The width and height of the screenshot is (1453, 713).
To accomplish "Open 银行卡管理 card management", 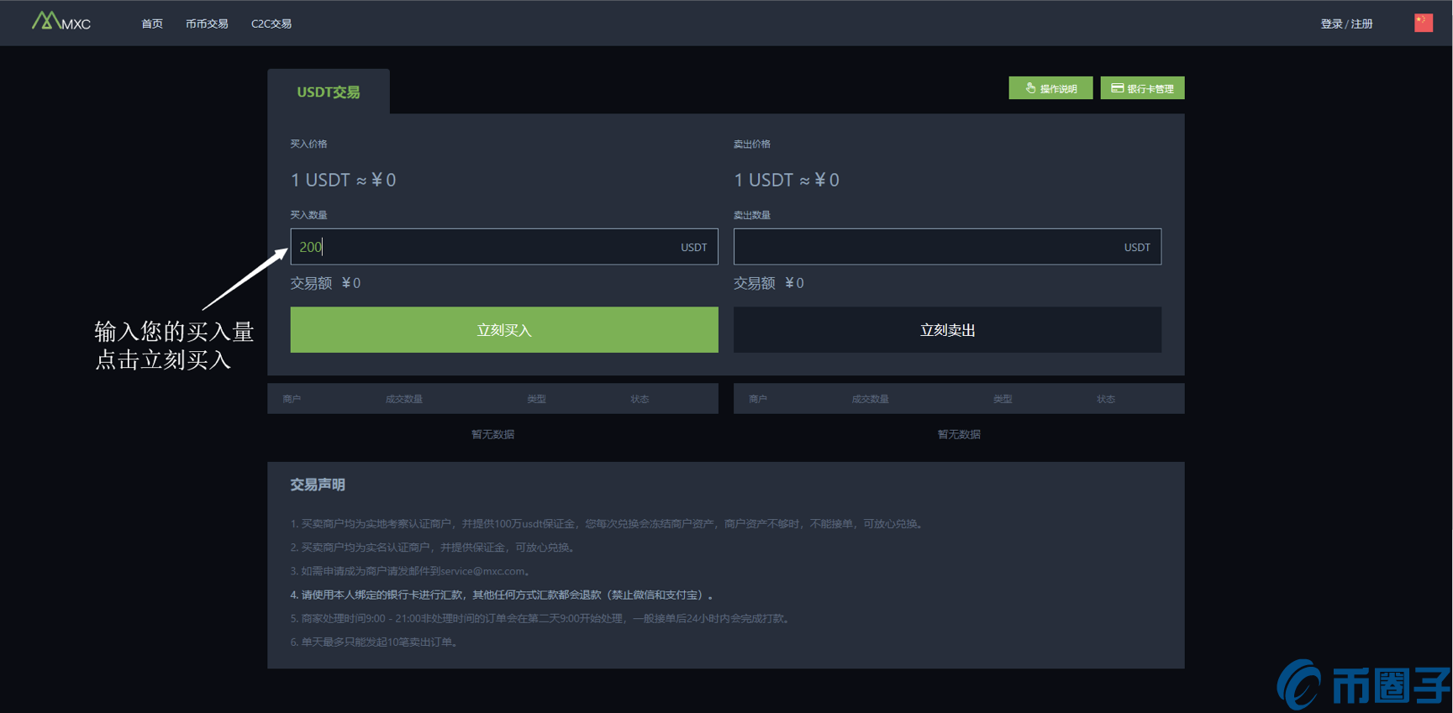I will [1142, 88].
